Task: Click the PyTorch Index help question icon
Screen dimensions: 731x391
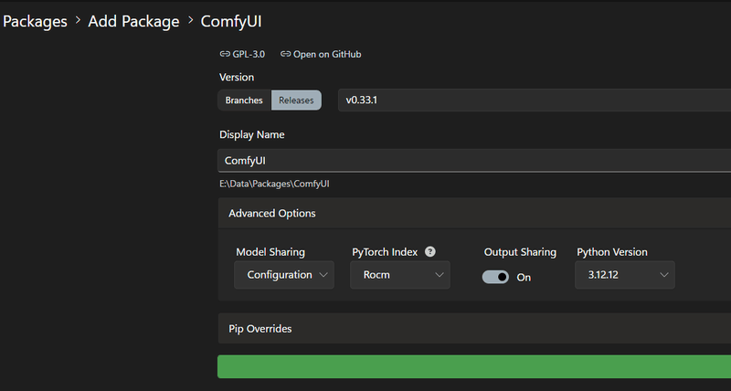Action: [x=429, y=251]
